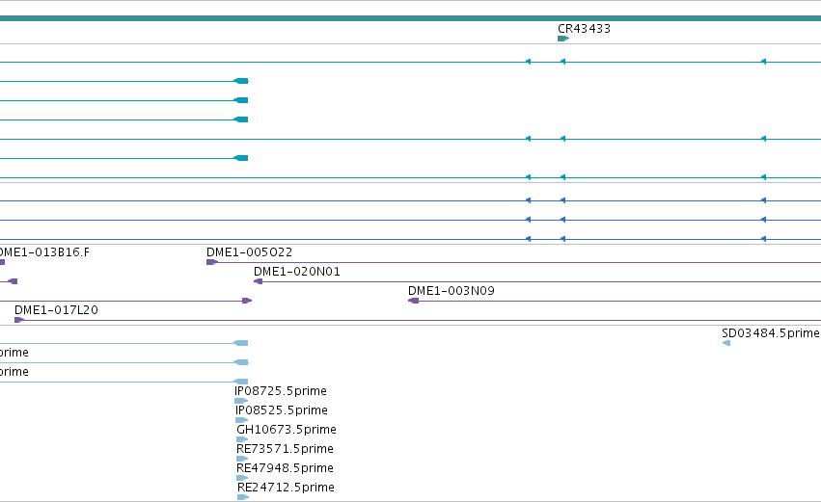Select the IP08725.5prime EST label
This screenshot has height=502, width=821.
pos(281,391)
